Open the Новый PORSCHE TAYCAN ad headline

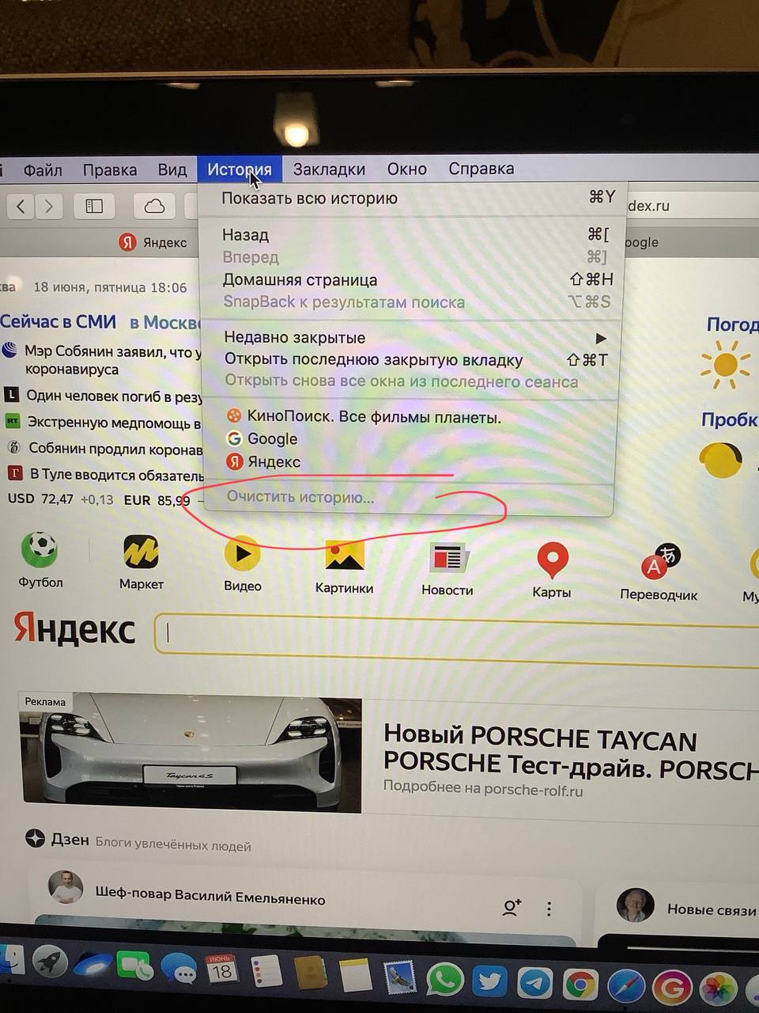pyautogui.click(x=569, y=750)
